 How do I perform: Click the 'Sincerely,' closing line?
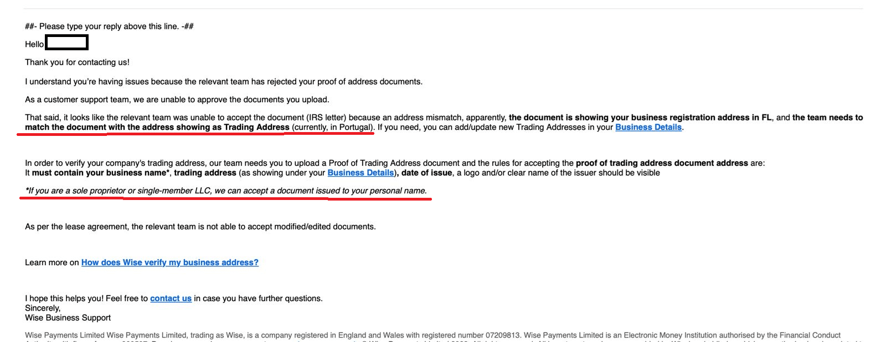point(43,308)
